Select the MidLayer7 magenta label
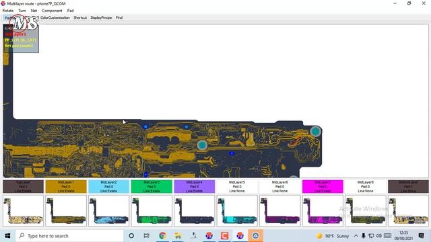 tap(323, 187)
